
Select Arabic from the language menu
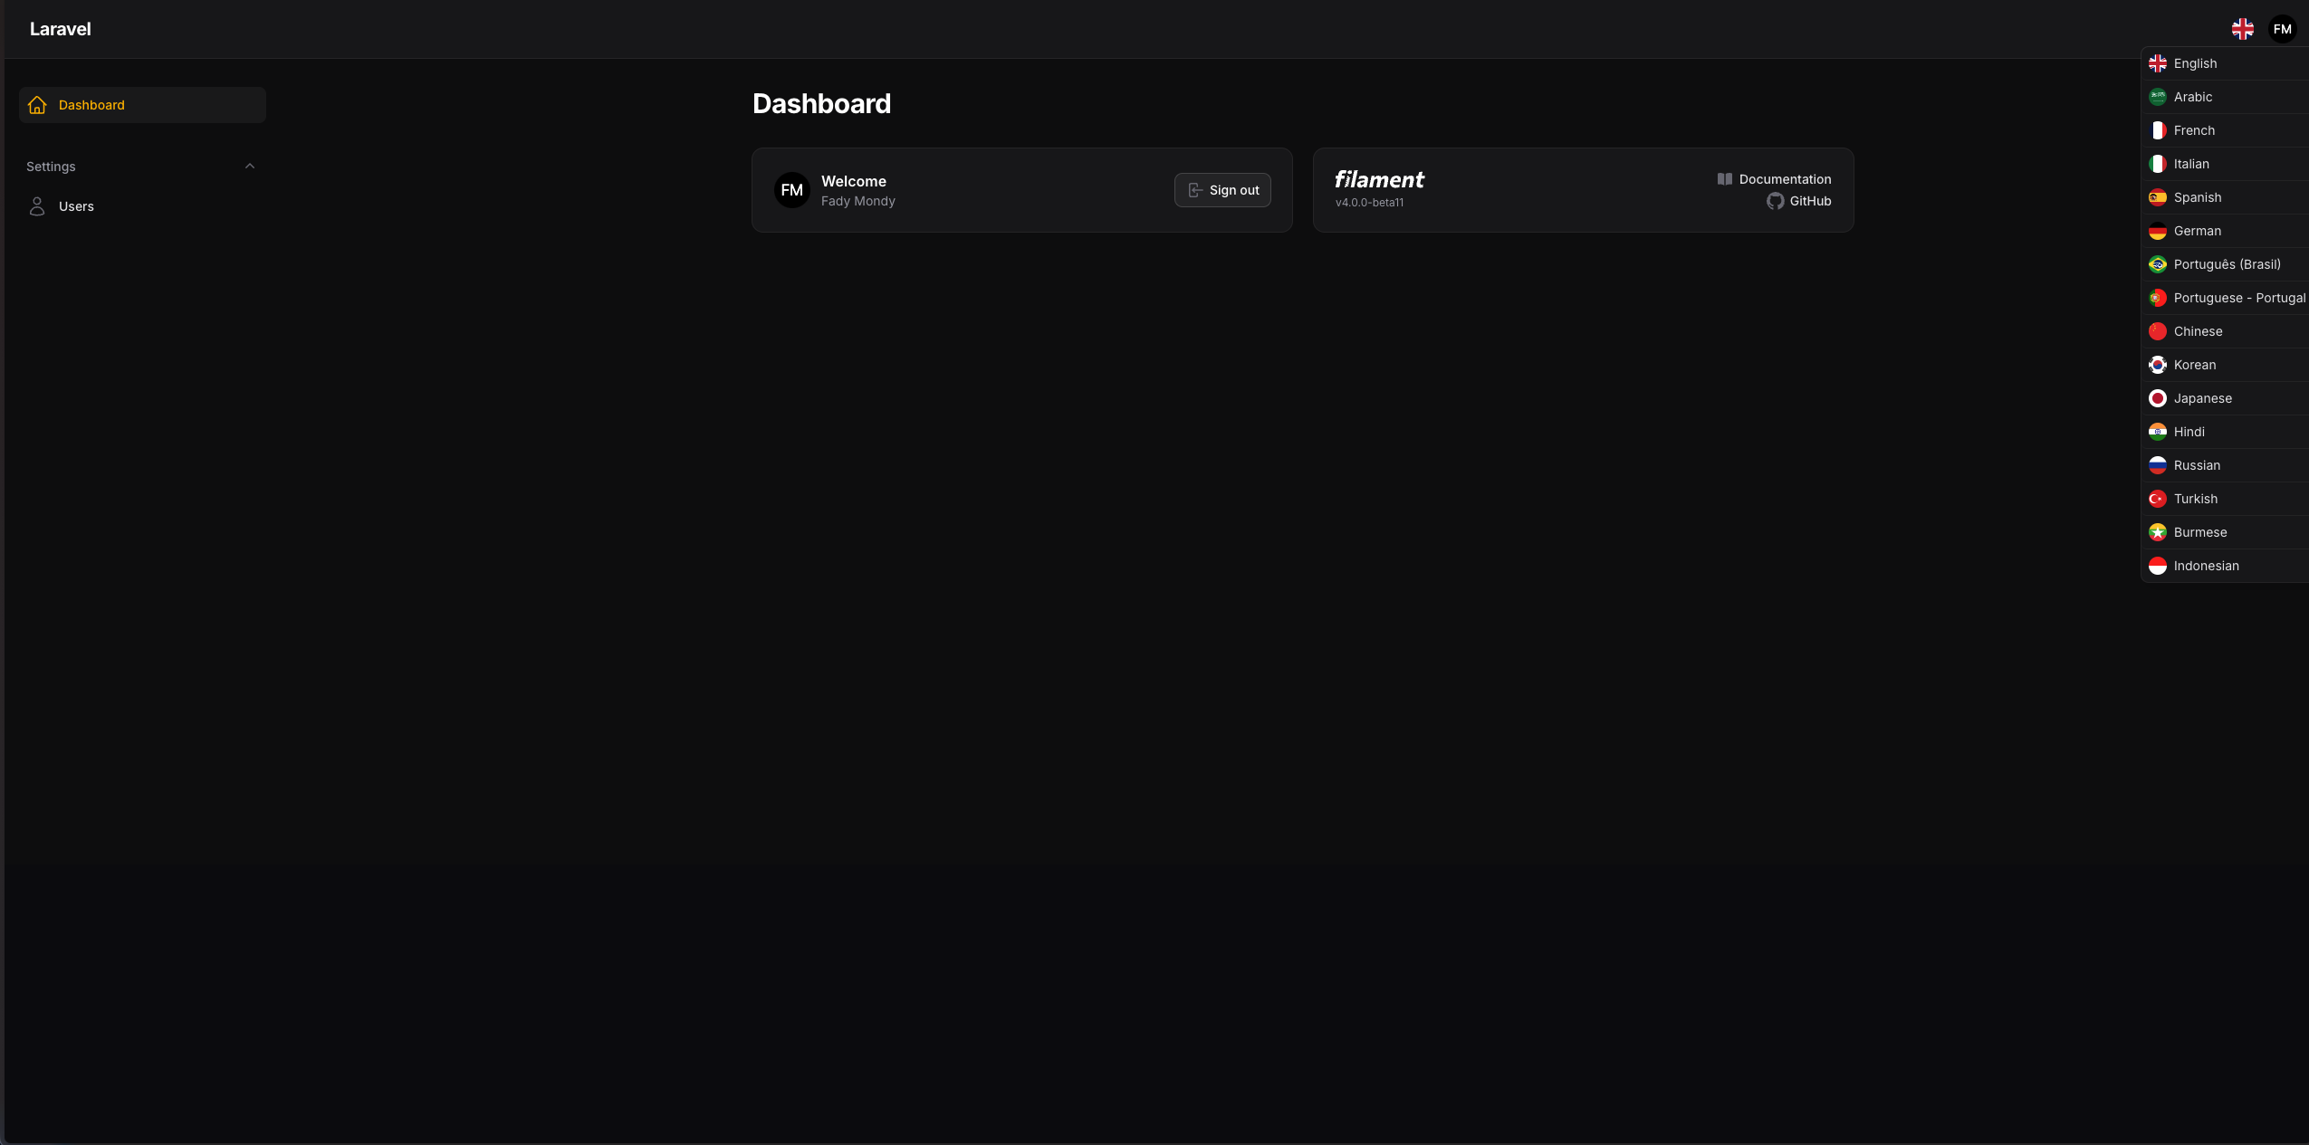click(x=2192, y=97)
